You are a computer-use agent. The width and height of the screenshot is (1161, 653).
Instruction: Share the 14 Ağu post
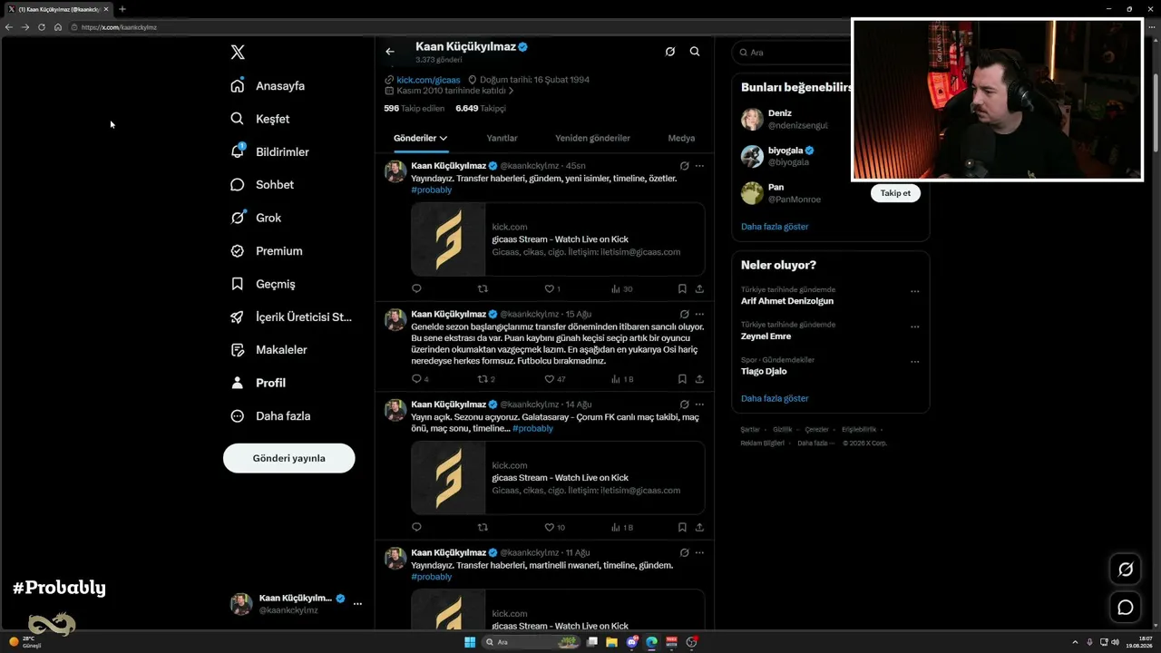click(x=699, y=527)
